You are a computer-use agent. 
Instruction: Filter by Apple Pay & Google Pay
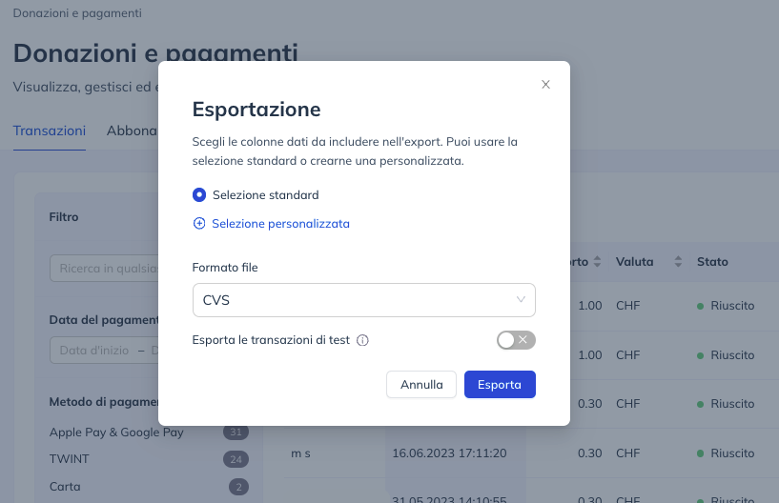pyautogui.click(x=116, y=432)
